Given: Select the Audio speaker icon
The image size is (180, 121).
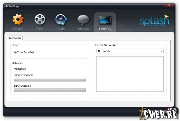Looking at the screenshot, I should (x=61, y=20).
